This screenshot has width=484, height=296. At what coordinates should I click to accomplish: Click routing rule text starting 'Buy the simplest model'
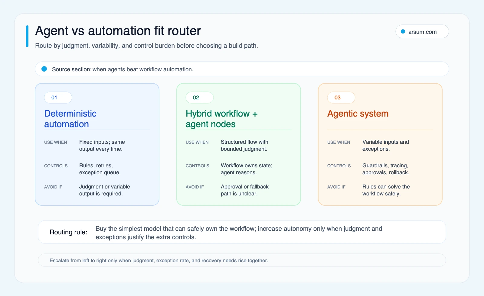click(239, 233)
